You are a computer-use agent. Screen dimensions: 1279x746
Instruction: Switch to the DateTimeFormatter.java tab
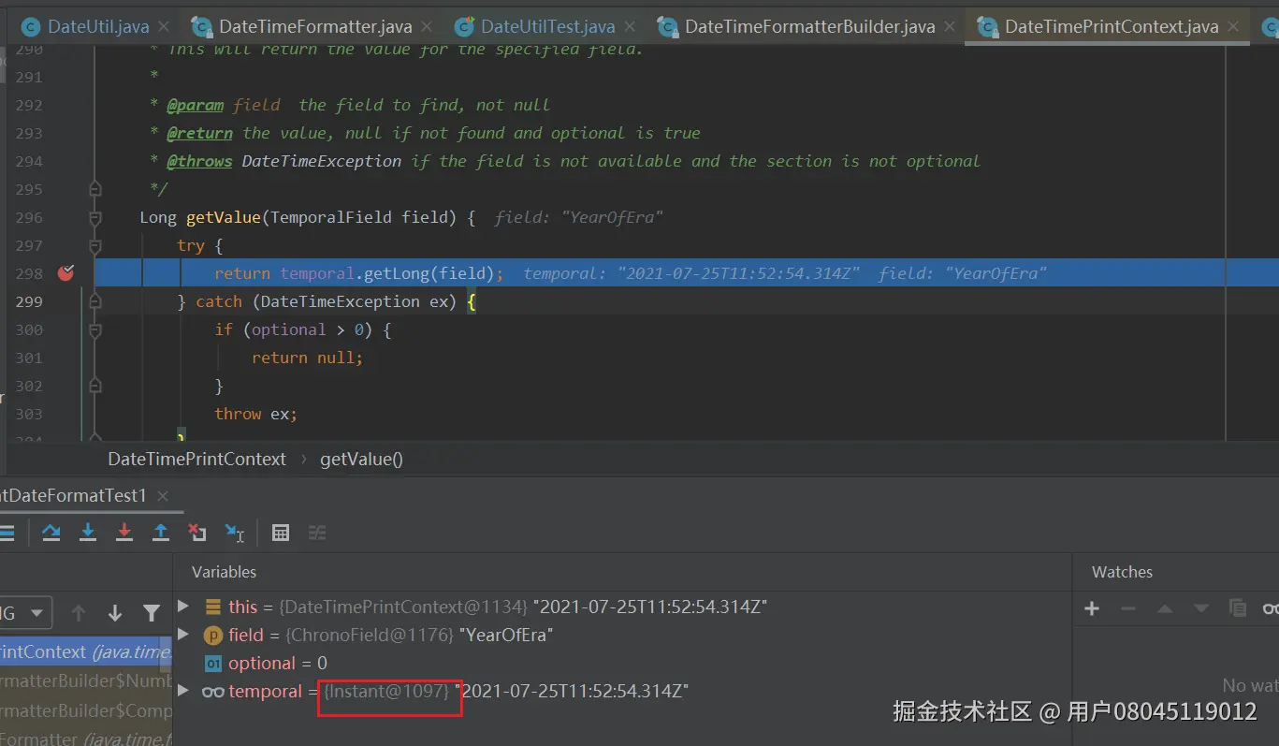[x=313, y=26]
